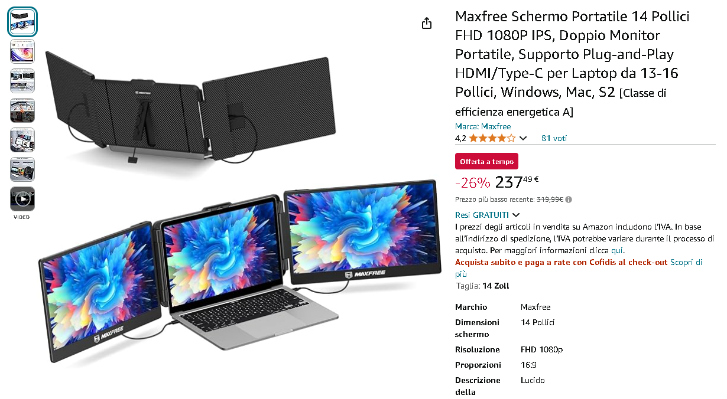Select the first product thumbnail
The height and width of the screenshot is (399, 727).
tap(22, 22)
